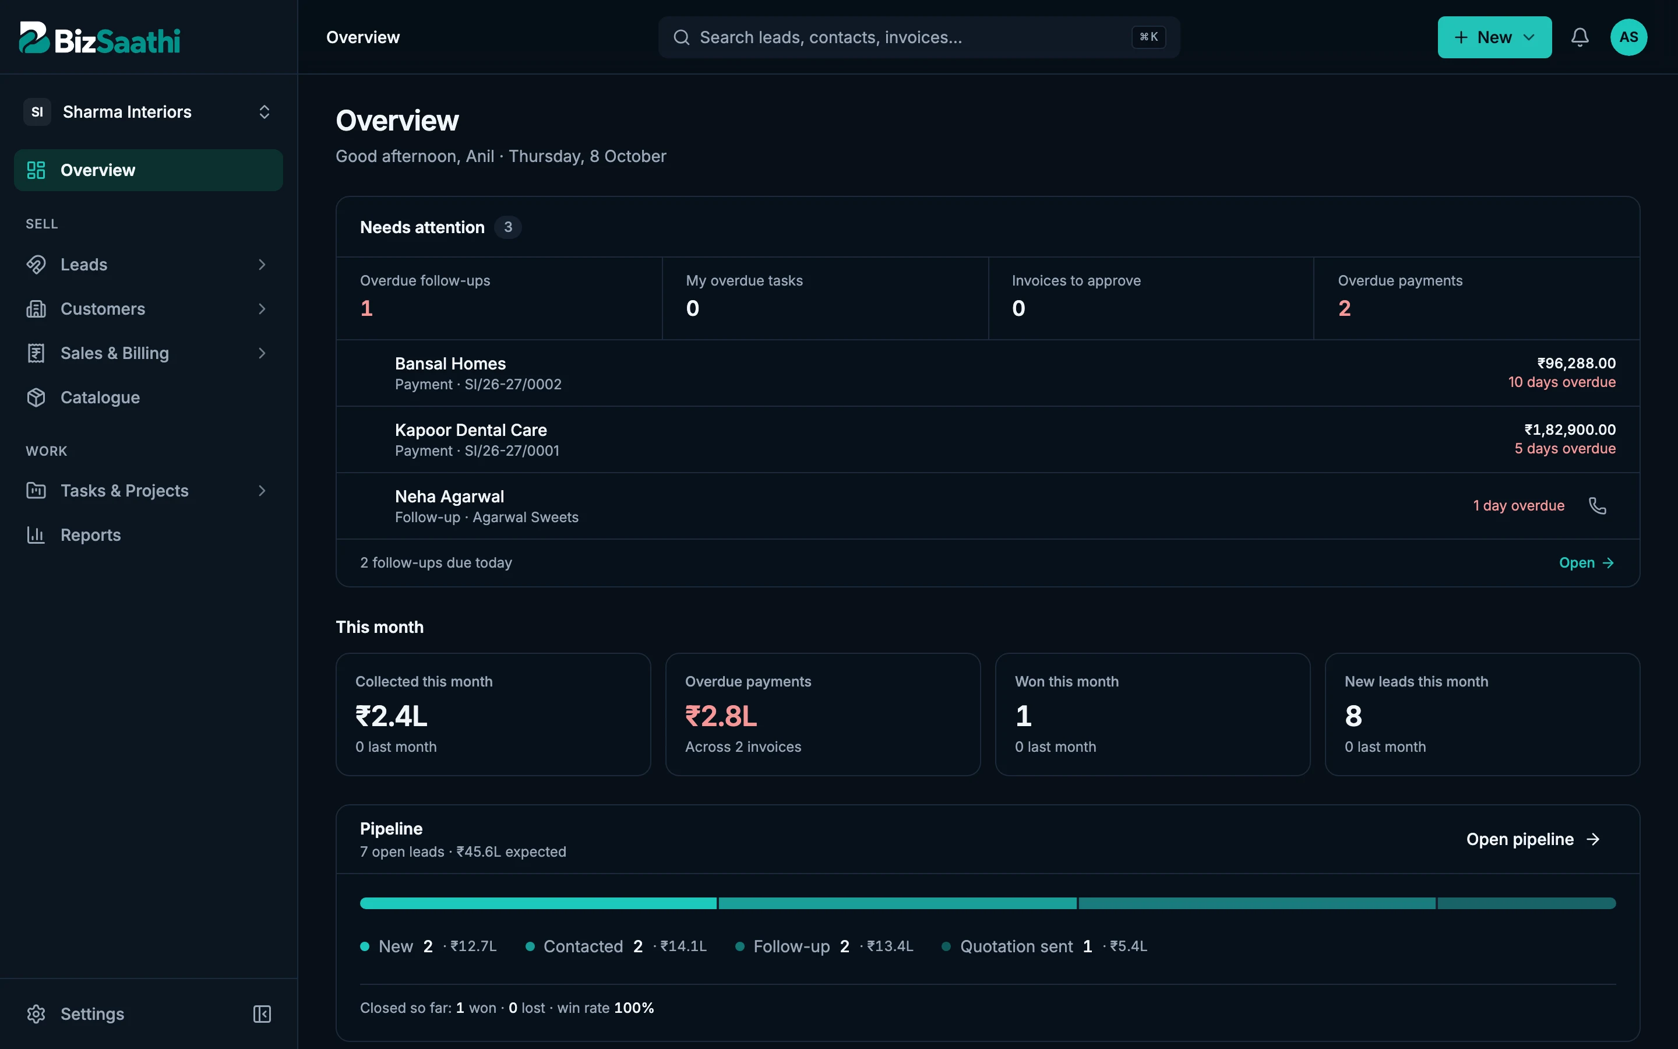Click the Leads sidebar icon

point(36,265)
